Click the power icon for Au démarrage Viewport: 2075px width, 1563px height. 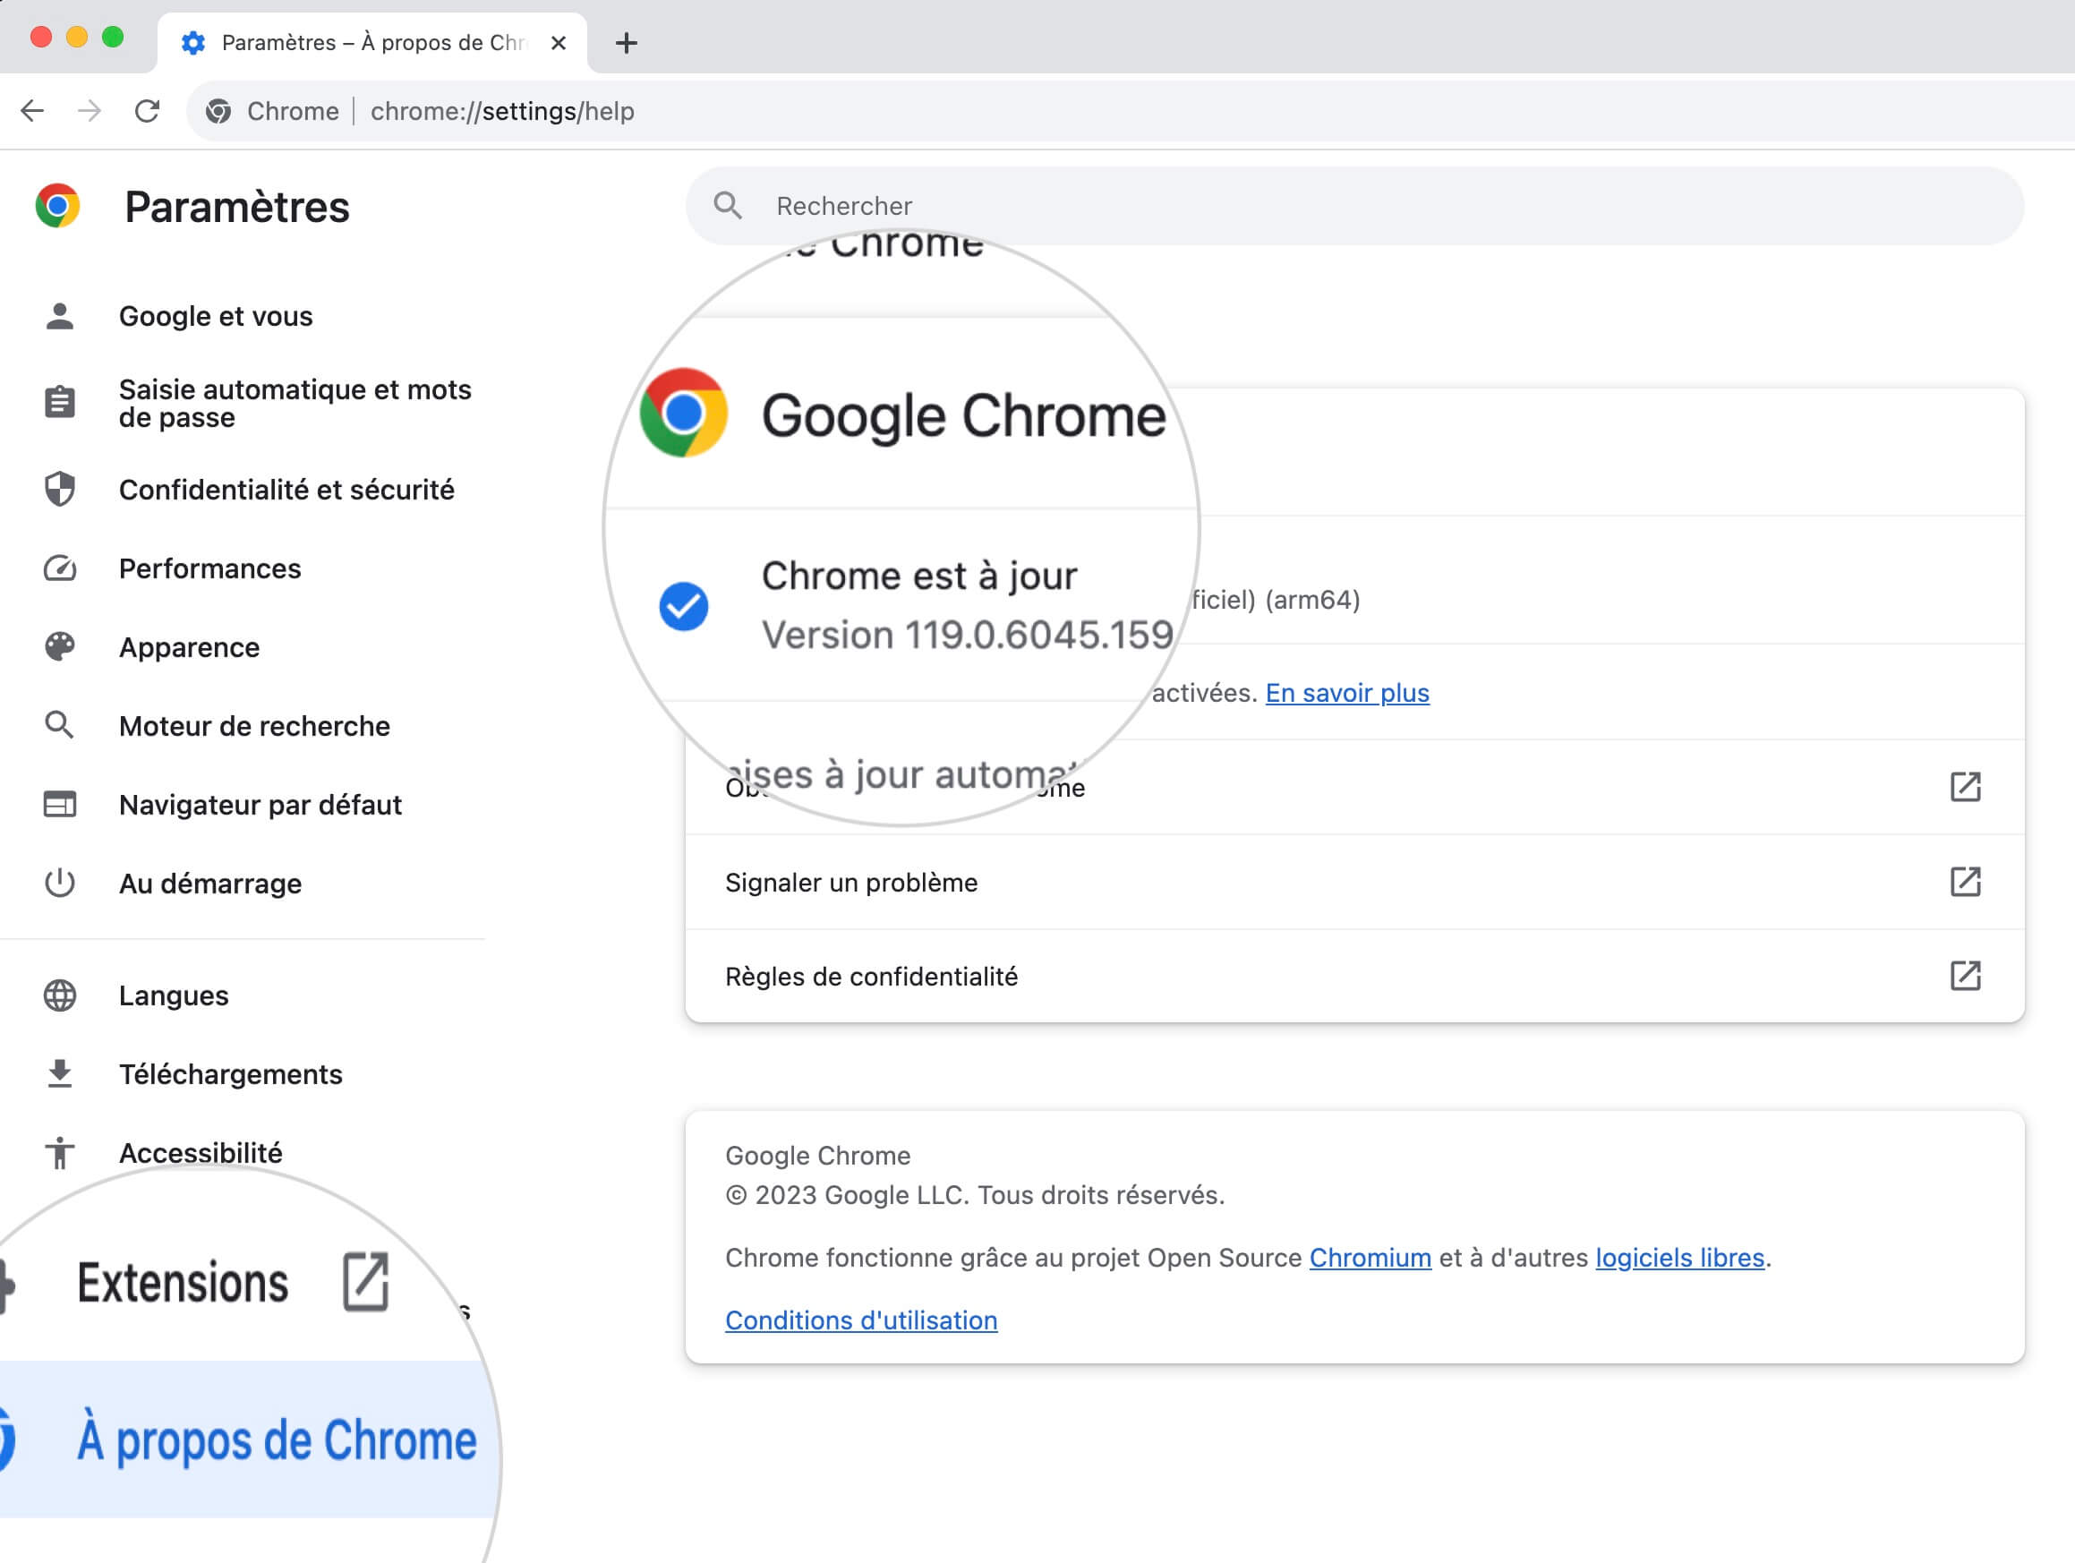tap(60, 883)
